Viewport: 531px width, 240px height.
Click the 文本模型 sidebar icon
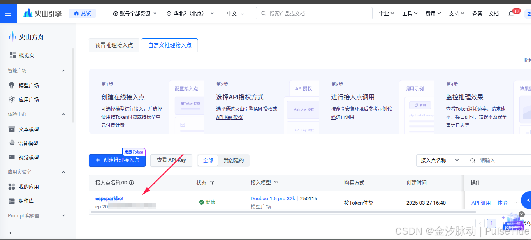click(x=12, y=129)
